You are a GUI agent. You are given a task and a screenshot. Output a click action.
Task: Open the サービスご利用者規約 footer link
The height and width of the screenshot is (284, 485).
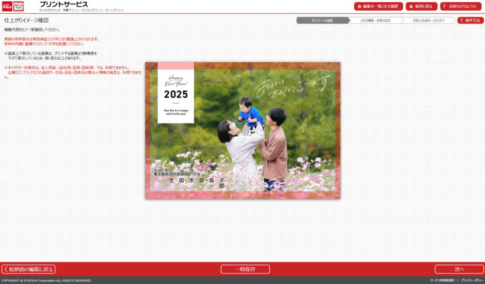click(x=441, y=280)
